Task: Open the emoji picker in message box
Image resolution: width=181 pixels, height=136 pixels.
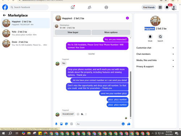Action: click(123, 124)
